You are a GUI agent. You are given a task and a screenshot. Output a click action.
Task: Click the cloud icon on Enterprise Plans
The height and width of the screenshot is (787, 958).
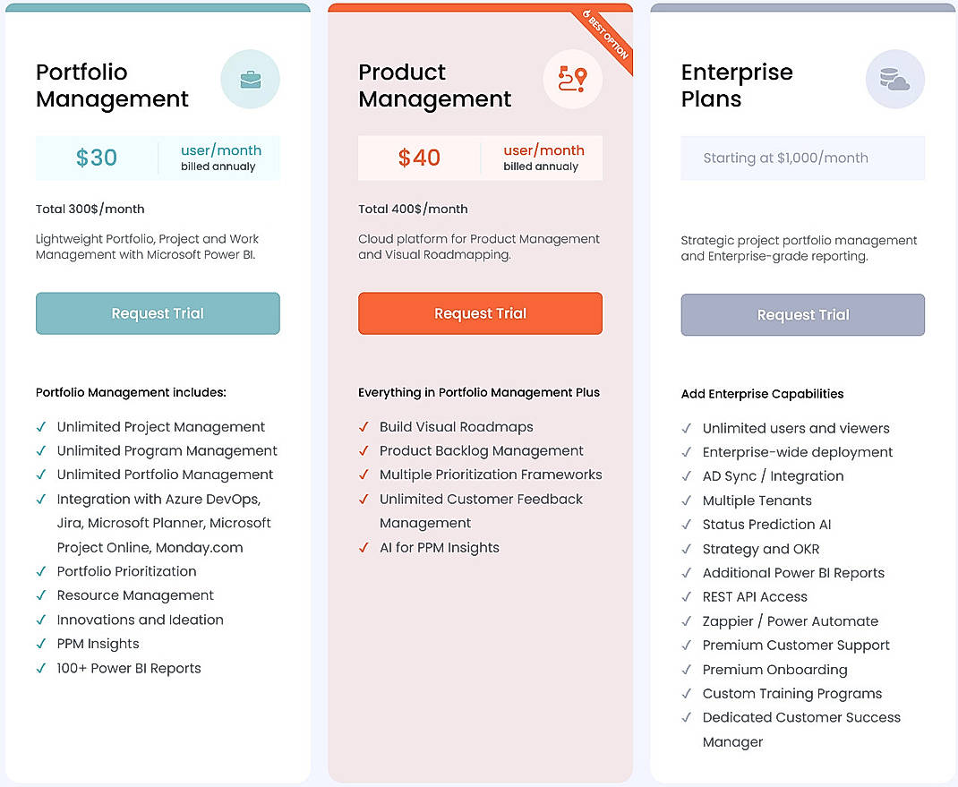(x=895, y=79)
